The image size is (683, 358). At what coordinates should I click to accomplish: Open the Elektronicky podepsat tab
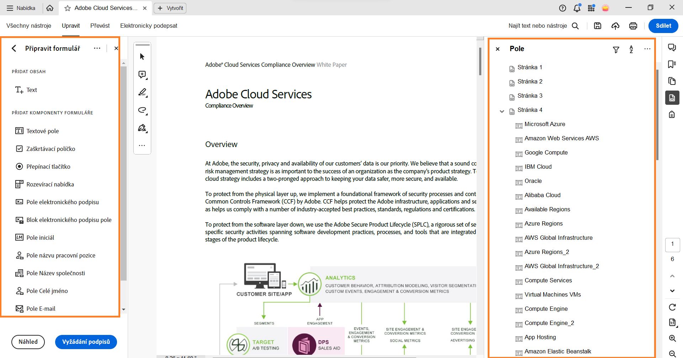[149, 26]
